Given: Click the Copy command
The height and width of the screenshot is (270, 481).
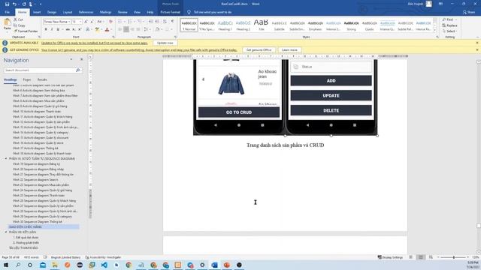Looking at the screenshot, I should [x=20, y=25].
